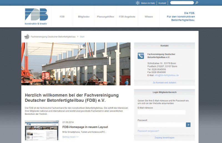Image resolution: width=222 pixels, height=143 pixels.
Task: Click the date 01.09.2014
Action: (68, 122)
